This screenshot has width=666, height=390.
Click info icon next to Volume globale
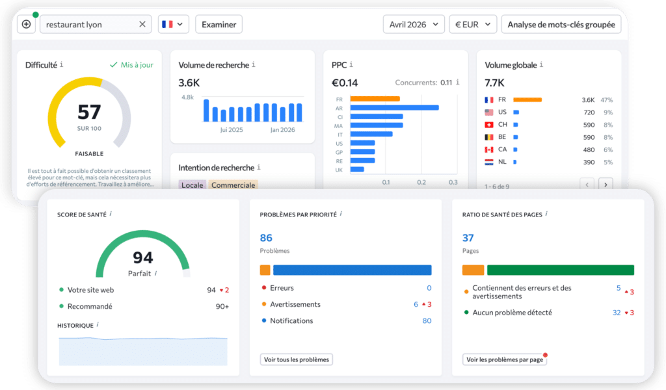[541, 64]
